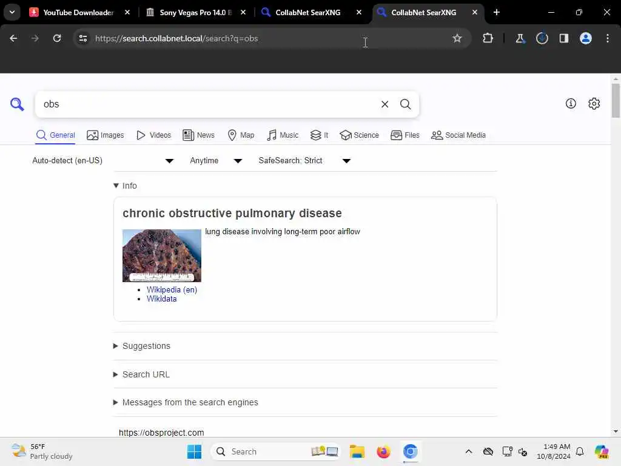Open SearXNG preferences gear icon
621x466 pixels.
point(594,103)
